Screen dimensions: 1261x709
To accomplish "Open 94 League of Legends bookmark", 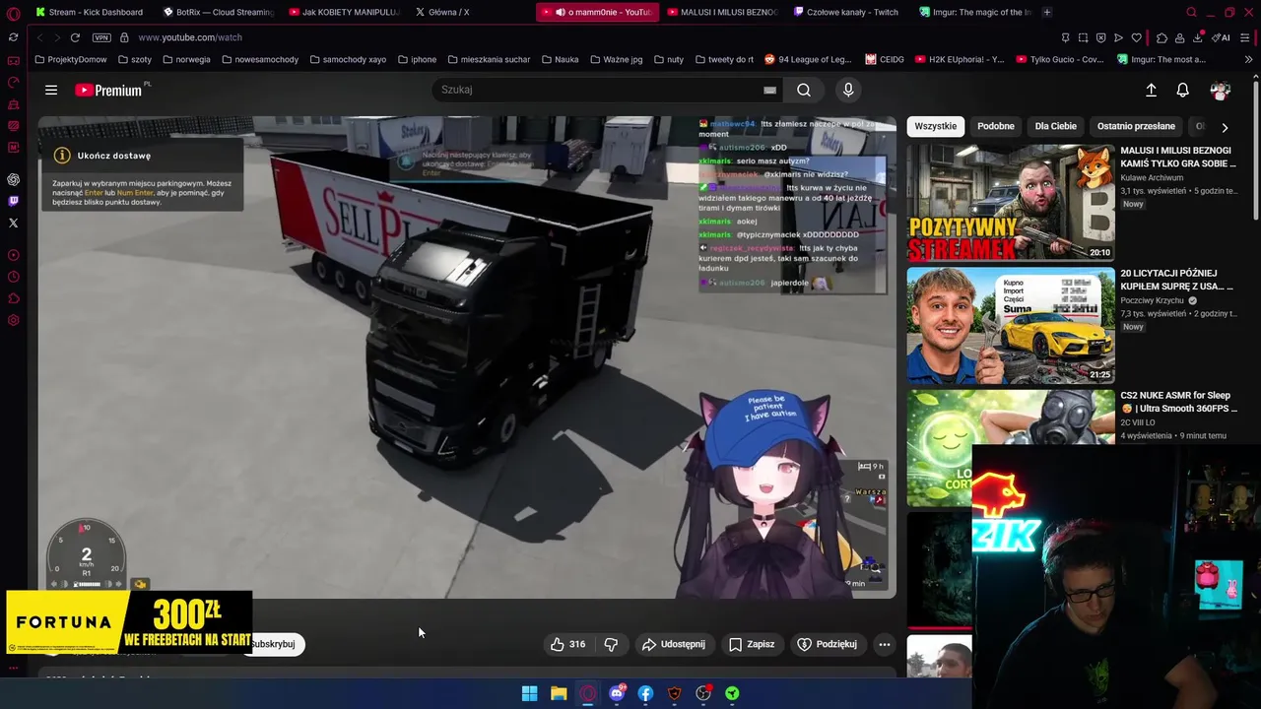I will [x=808, y=59].
